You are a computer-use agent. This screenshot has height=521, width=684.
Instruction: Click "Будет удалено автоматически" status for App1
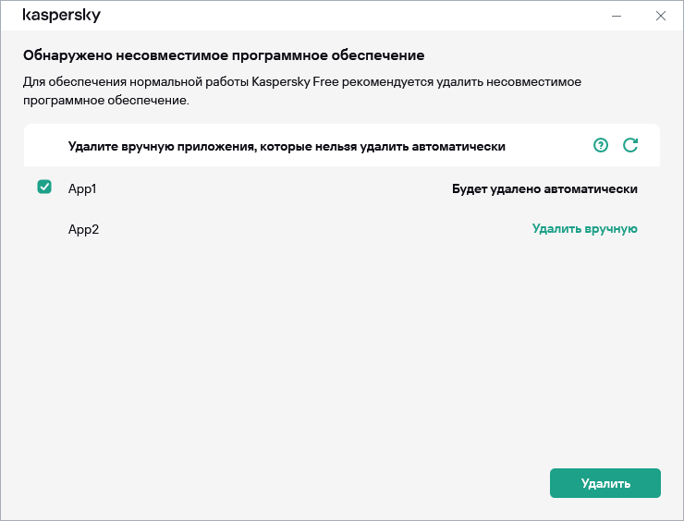(x=544, y=188)
